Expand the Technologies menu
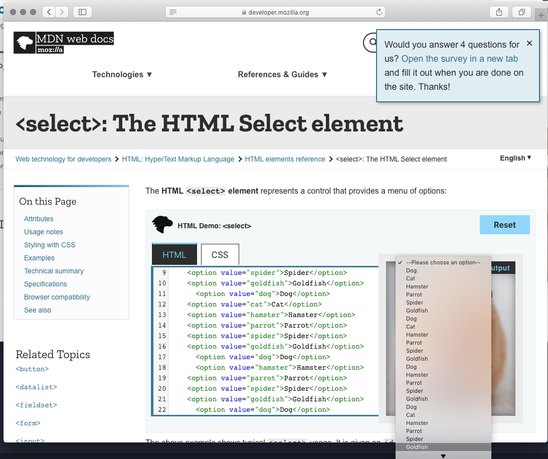Image resolution: width=548 pixels, height=459 pixels. 122,74
